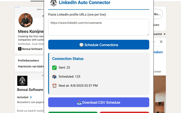
Task: Click the Connection Status heading
Action: click(68, 59)
